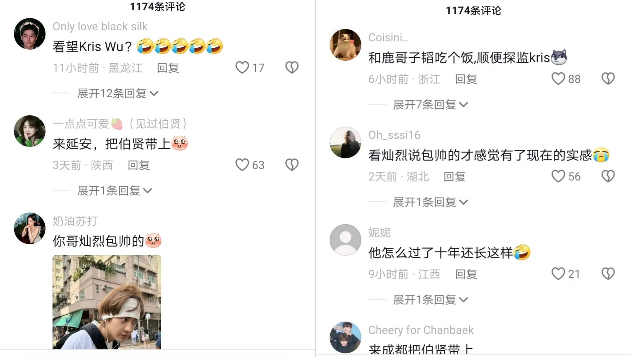Open username Cheery for Chanbaek
Image resolution: width=632 pixels, height=357 pixels.
pos(421,330)
